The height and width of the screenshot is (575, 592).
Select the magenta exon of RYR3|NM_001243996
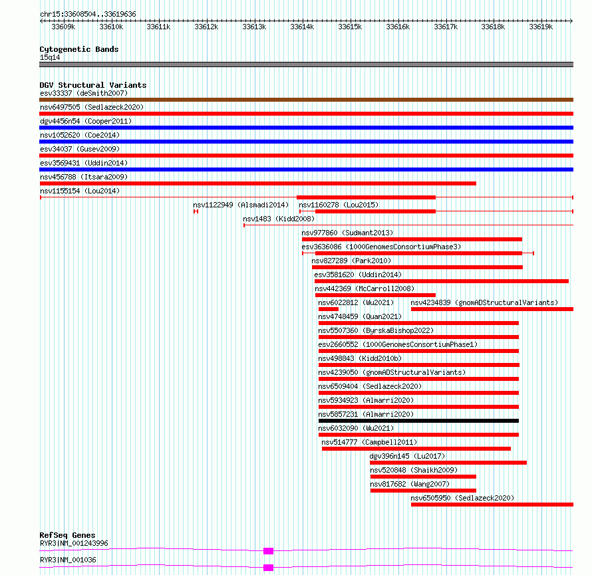[x=269, y=551]
